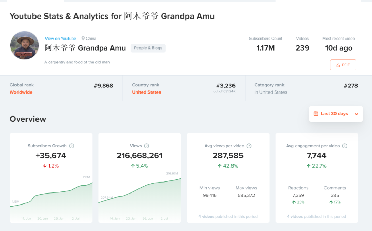Screen dimensions: 372x231
Task: Click the green up arrow 5.4% indicator
Action: 139,166
